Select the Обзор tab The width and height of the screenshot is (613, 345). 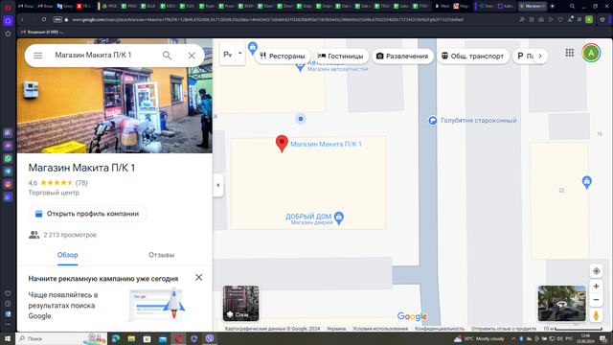[68, 255]
